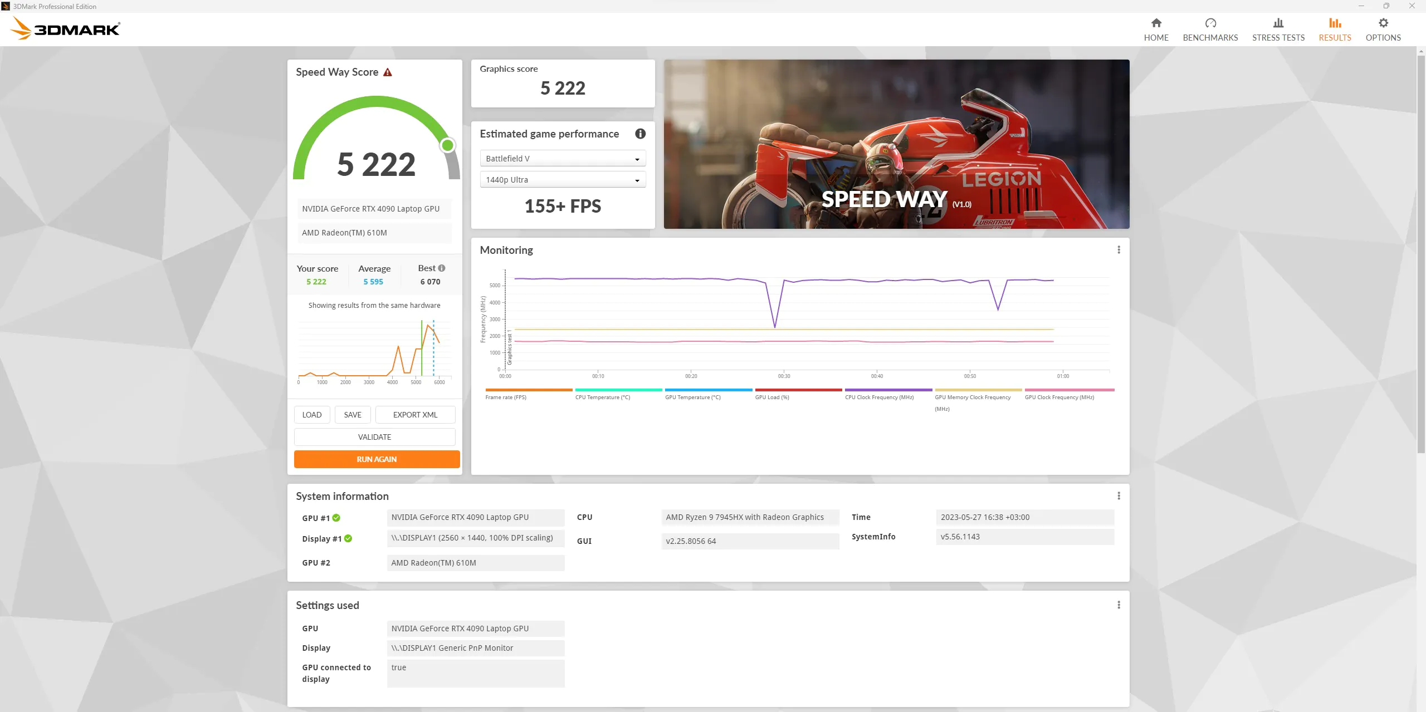Toggle CPU Temperature legend series
Viewport: 1426px width, 712px height.
tap(618, 394)
